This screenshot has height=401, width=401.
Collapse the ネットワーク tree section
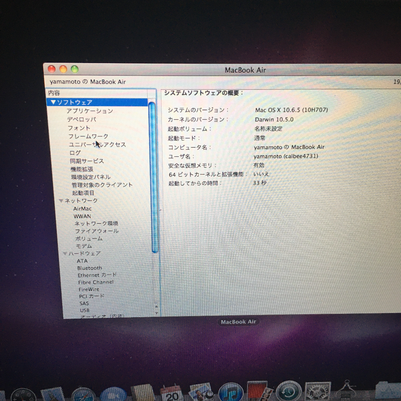tap(61, 201)
